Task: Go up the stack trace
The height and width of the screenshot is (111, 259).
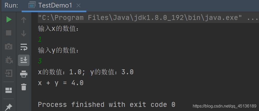Action: click(24, 20)
